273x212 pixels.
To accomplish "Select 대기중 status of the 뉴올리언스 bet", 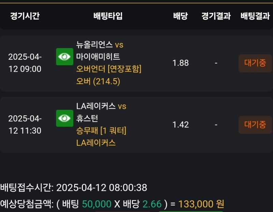I will (x=255, y=63).
